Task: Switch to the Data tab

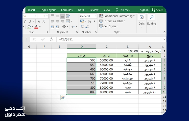Action: [x=81, y=10]
